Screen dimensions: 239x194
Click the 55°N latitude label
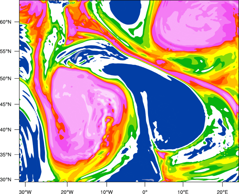point(6,51)
